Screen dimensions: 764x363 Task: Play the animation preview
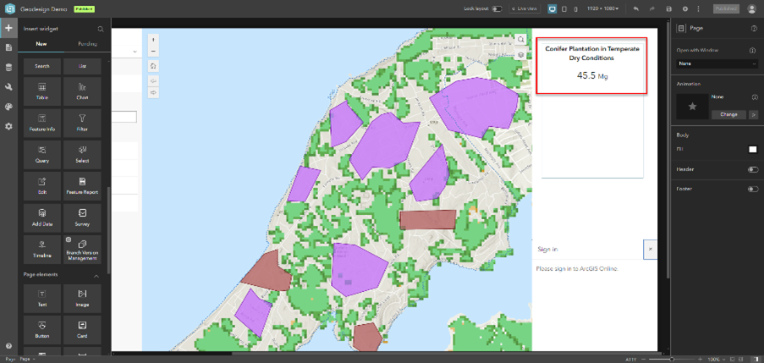754,114
